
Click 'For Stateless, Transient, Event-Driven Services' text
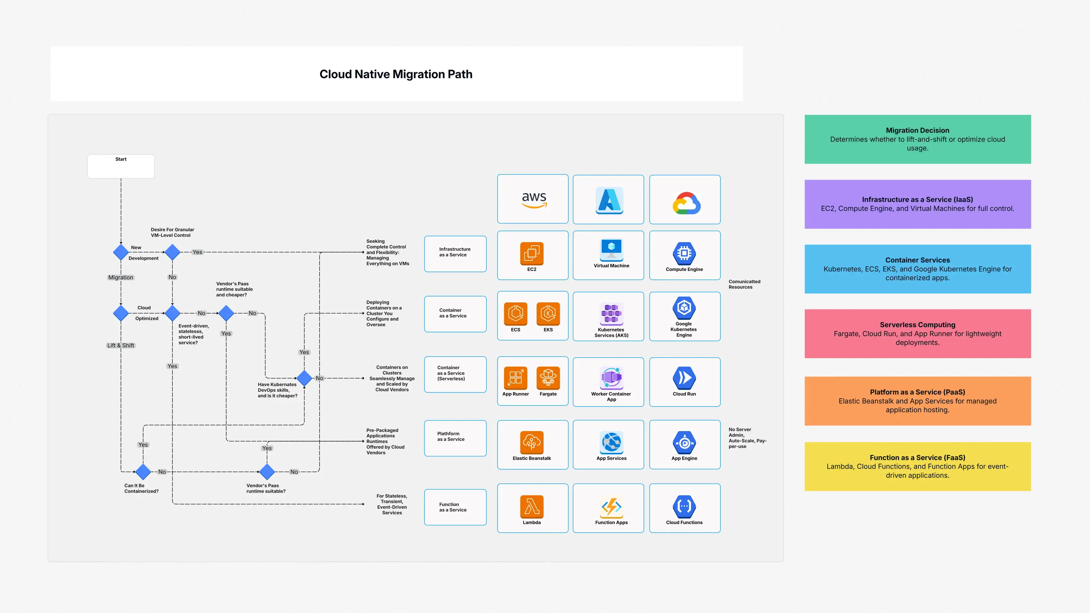[x=392, y=504]
